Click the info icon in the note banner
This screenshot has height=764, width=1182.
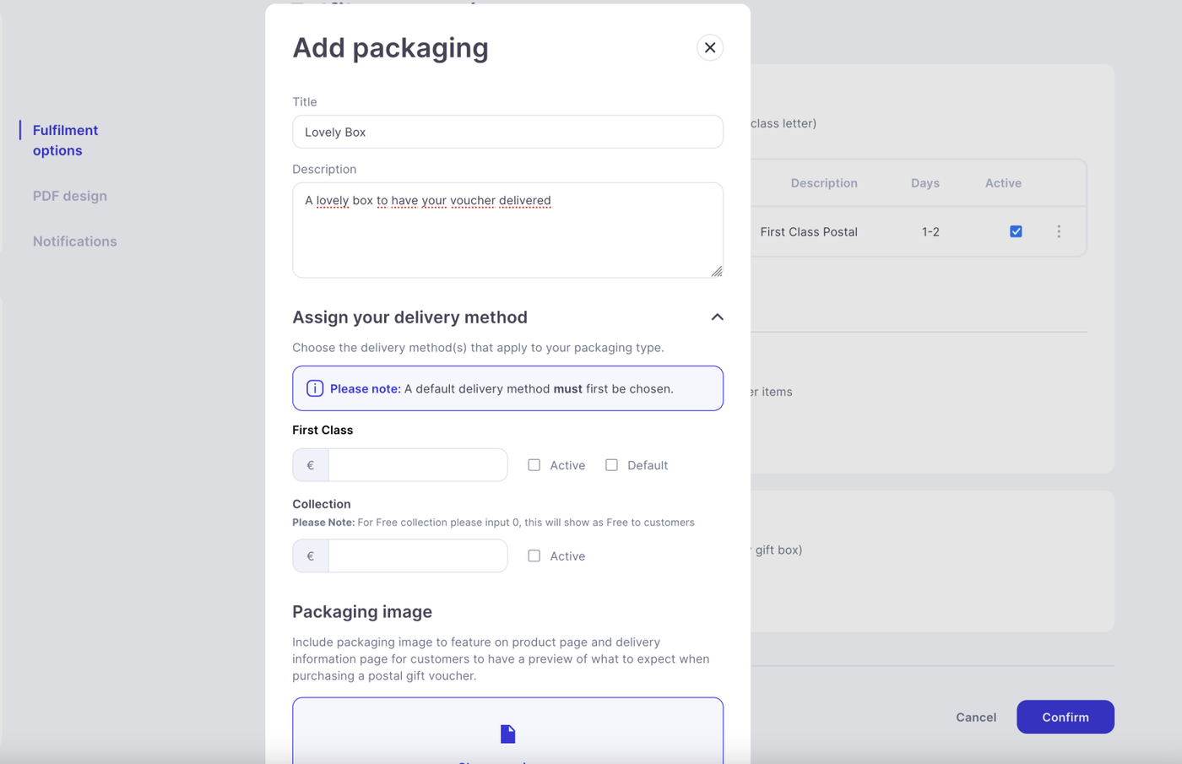coord(315,388)
